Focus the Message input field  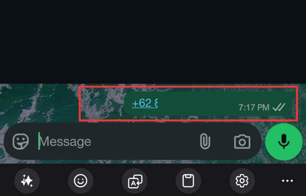117,142
